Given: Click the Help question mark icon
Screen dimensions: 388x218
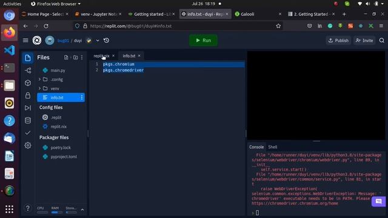Looking at the screenshot, I should pyautogui.click(x=28, y=208).
